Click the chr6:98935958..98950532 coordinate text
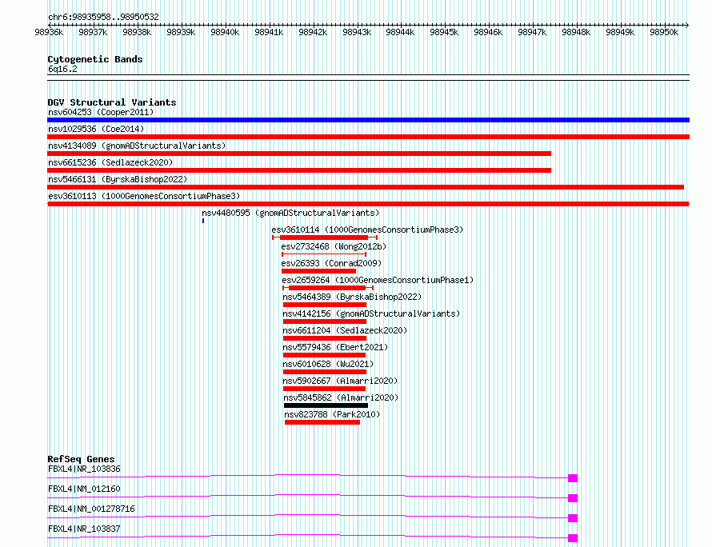Image resolution: width=712 pixels, height=547 pixels. [103, 18]
